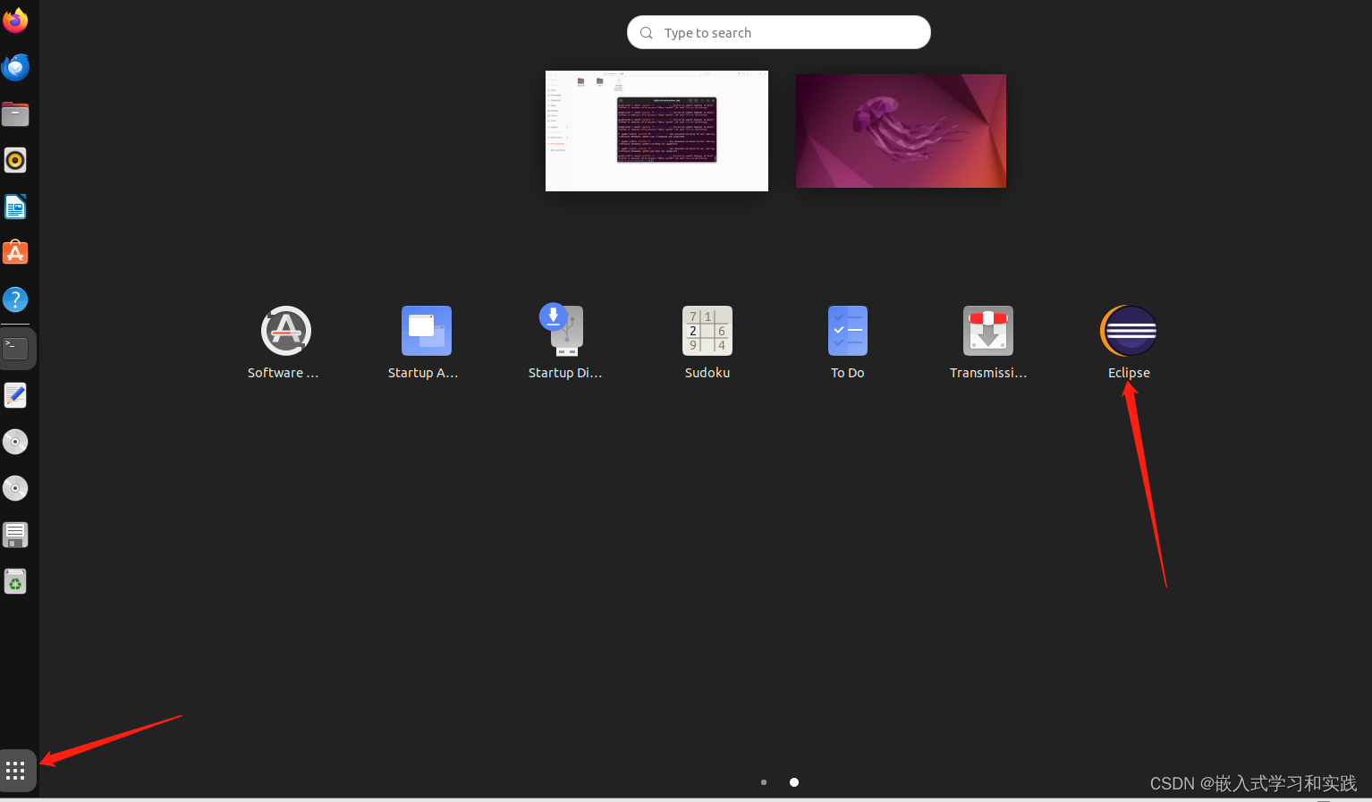Launch the Sudoku game
This screenshot has height=802, width=1372.
coord(707,331)
